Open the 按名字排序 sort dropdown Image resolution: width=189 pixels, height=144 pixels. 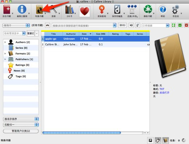(x=21, y=119)
